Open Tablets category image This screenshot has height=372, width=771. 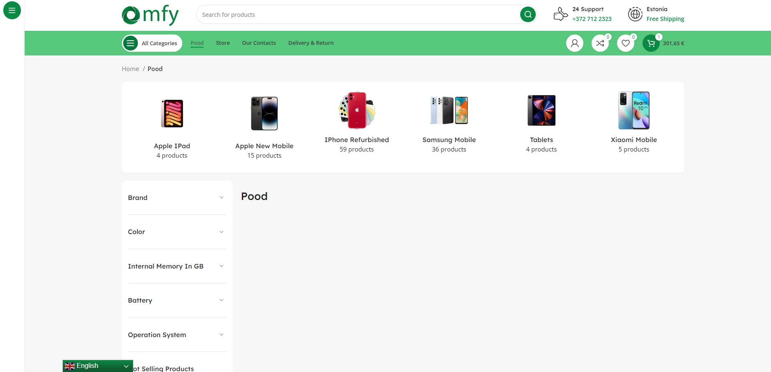tap(542, 110)
